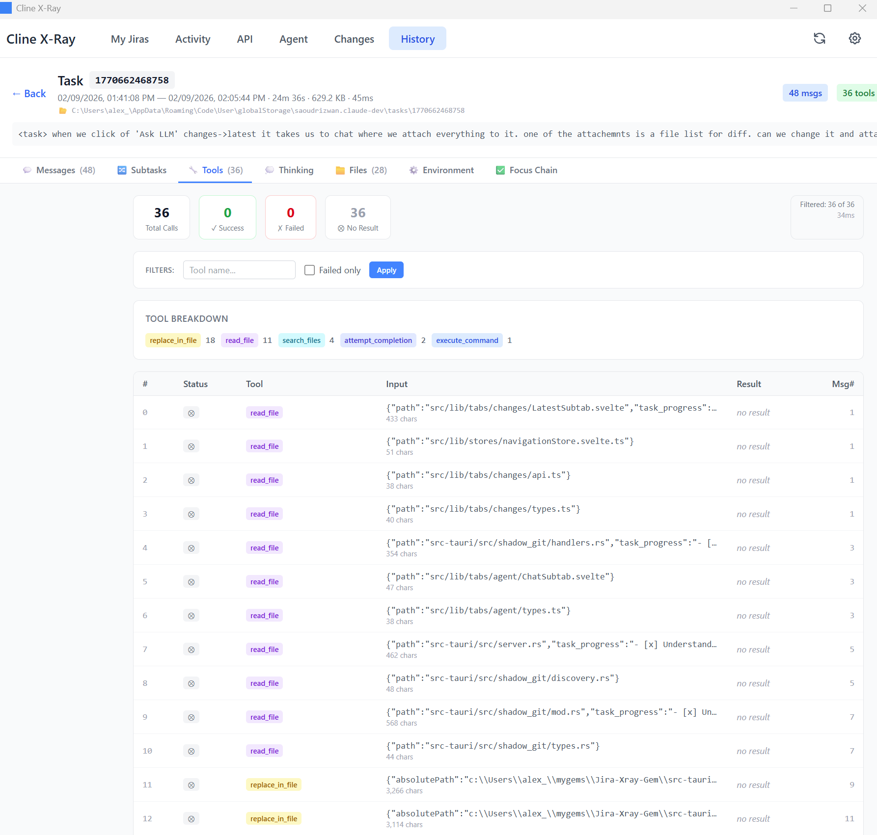Select the execute_command breakdown tag
Image resolution: width=877 pixels, height=835 pixels.
[467, 340]
